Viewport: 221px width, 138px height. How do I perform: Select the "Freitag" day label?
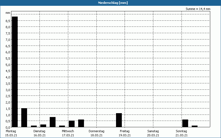[x=125, y=131]
